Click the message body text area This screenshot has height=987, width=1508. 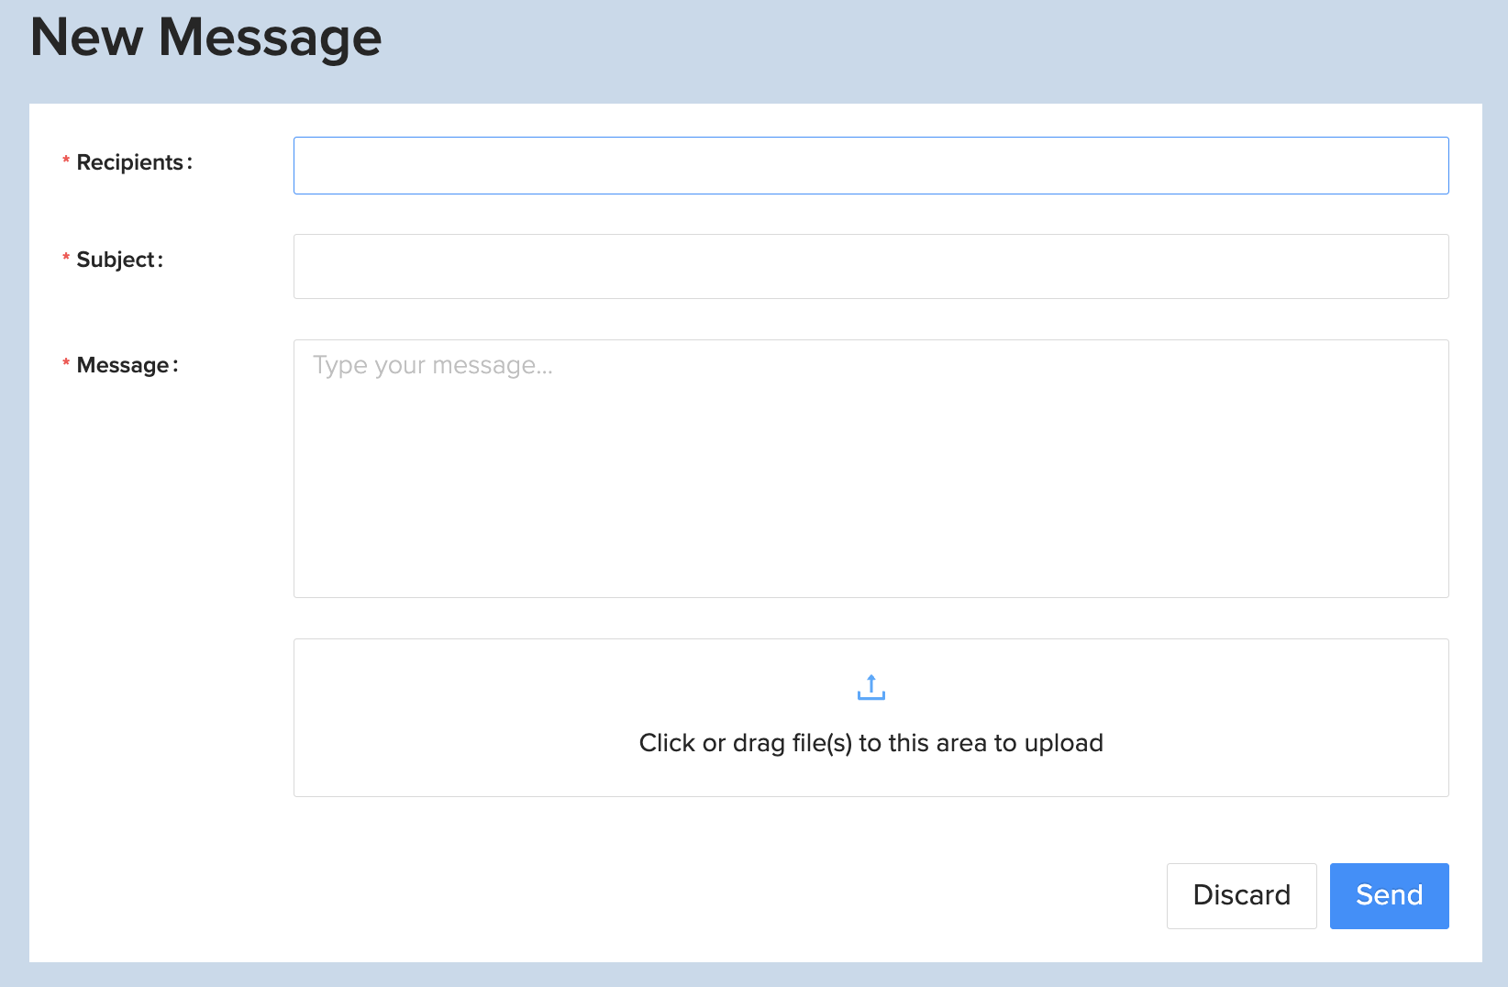click(870, 469)
